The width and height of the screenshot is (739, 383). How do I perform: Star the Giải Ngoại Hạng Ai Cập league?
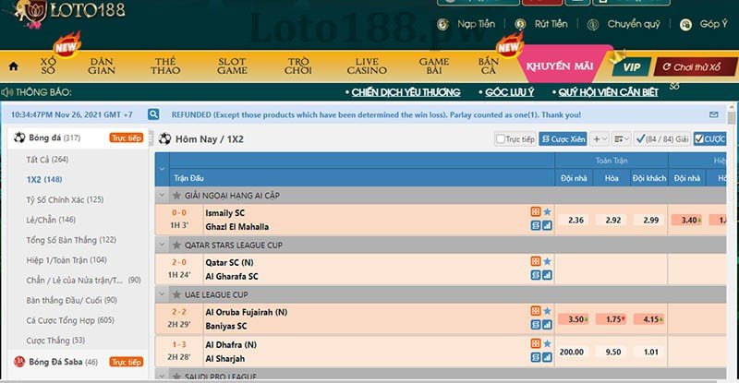(x=176, y=195)
